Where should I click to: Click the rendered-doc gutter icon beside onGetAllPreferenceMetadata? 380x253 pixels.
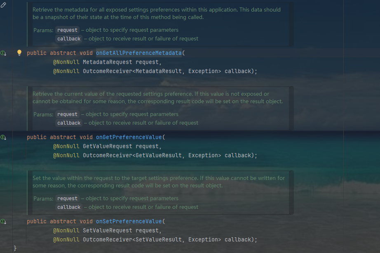[x=2, y=53]
